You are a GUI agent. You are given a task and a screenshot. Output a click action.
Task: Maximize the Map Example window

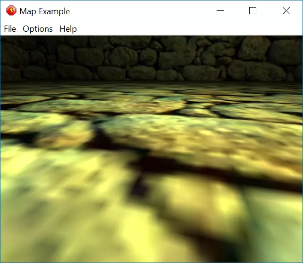(253, 11)
